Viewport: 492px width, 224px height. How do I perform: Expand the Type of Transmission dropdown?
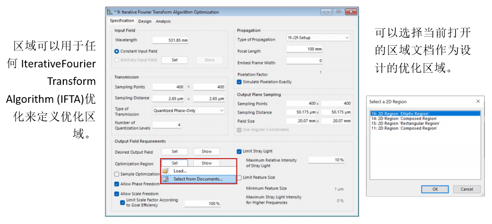[x=189, y=110]
